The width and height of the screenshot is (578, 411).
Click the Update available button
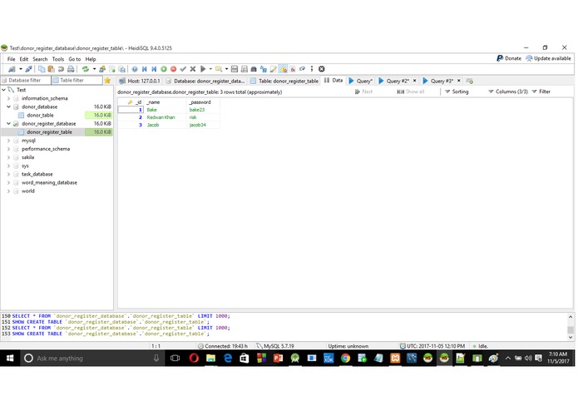click(548, 58)
